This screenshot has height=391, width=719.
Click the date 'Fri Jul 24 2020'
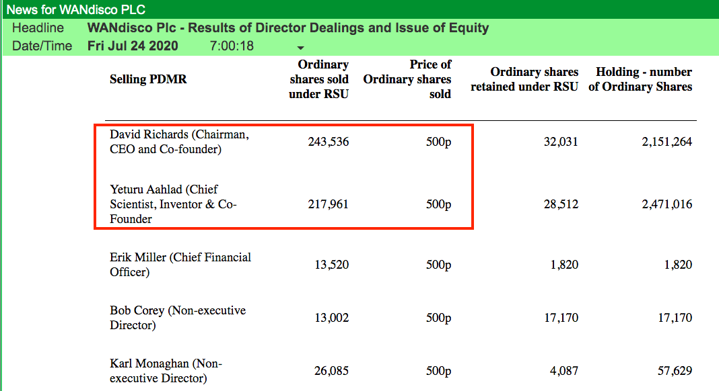(133, 46)
